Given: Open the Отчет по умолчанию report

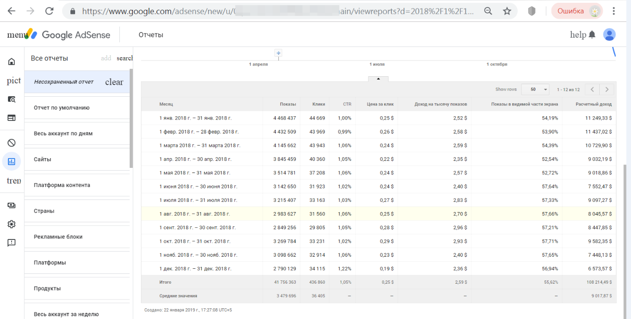Looking at the screenshot, I should click(77, 107).
